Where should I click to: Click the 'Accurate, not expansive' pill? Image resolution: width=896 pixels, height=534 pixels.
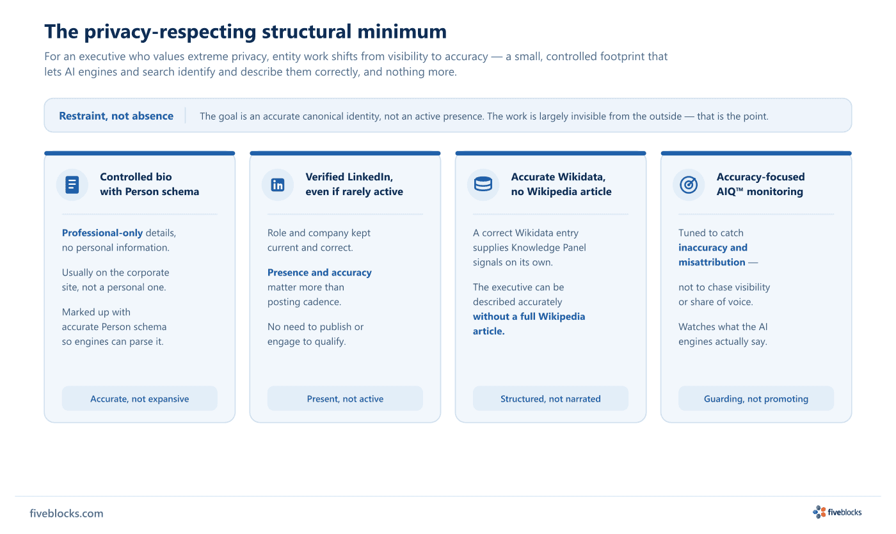coord(140,398)
